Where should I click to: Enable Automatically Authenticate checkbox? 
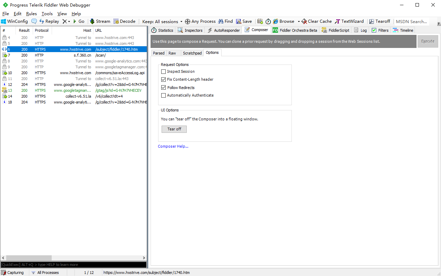[x=164, y=95]
